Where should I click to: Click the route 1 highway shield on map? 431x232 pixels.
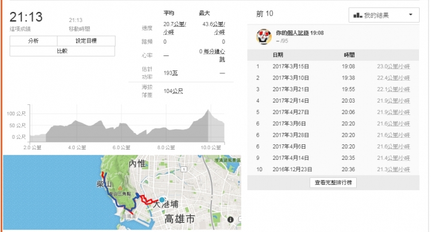[x=184, y=169]
